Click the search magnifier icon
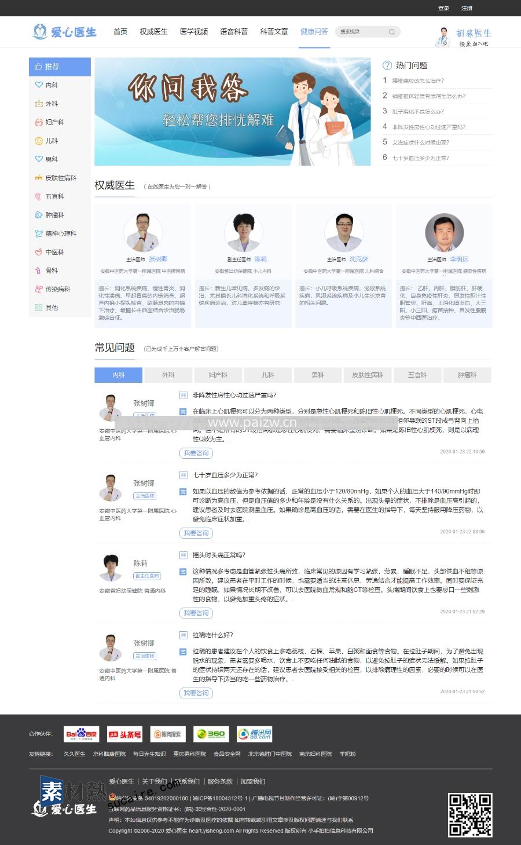521x845 pixels. pos(392,32)
